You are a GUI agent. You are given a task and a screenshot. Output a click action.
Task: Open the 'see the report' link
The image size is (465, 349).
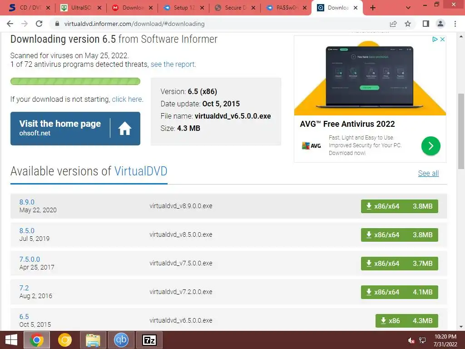[x=173, y=65]
